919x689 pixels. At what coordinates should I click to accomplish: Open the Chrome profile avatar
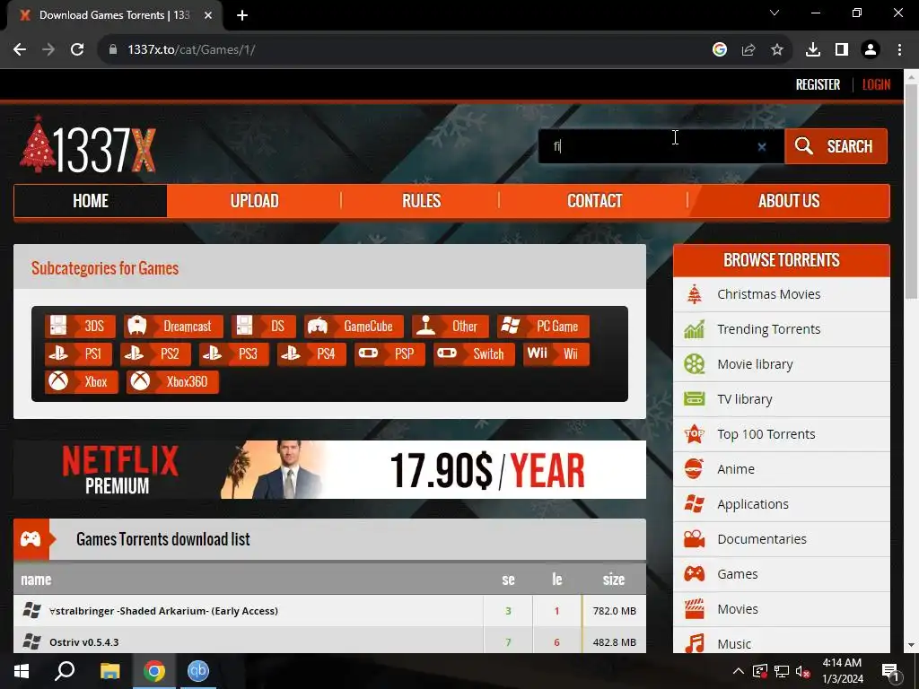pyautogui.click(x=871, y=50)
